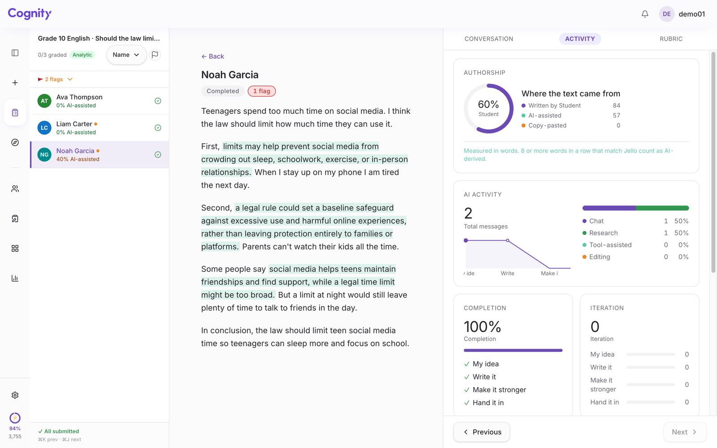Click the right panel scrollbar
Image resolution: width=717 pixels, height=448 pixels.
[x=713, y=162]
